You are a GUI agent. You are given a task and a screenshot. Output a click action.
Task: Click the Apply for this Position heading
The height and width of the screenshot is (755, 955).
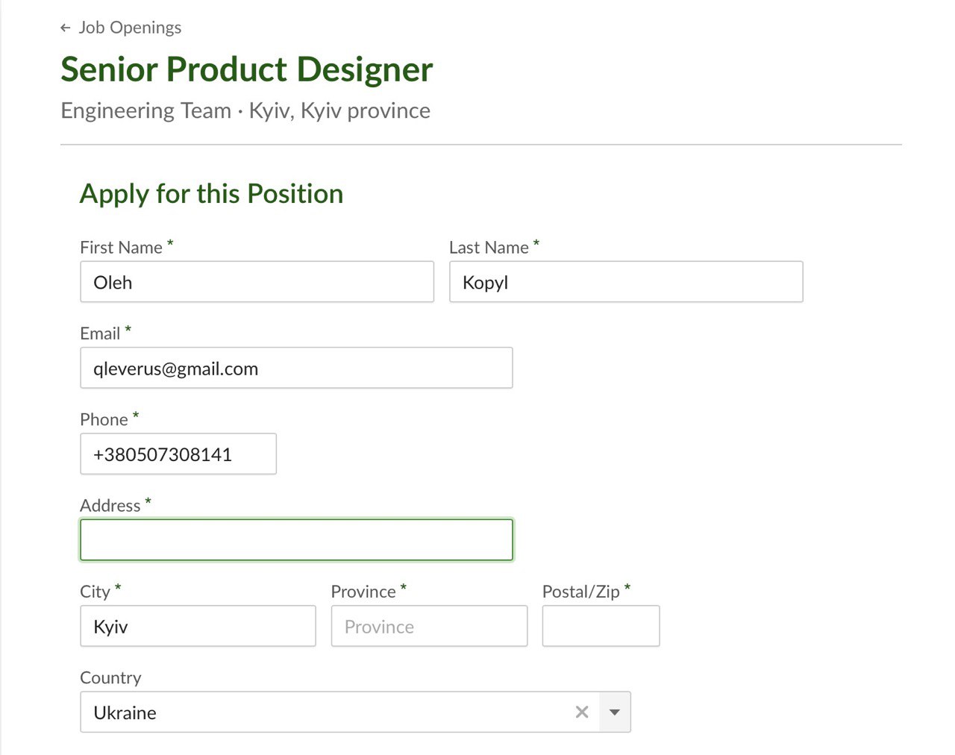click(x=211, y=194)
